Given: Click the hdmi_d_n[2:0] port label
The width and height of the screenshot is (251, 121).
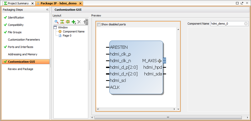Looking at the screenshot, I should pyautogui.click(x=124, y=74).
